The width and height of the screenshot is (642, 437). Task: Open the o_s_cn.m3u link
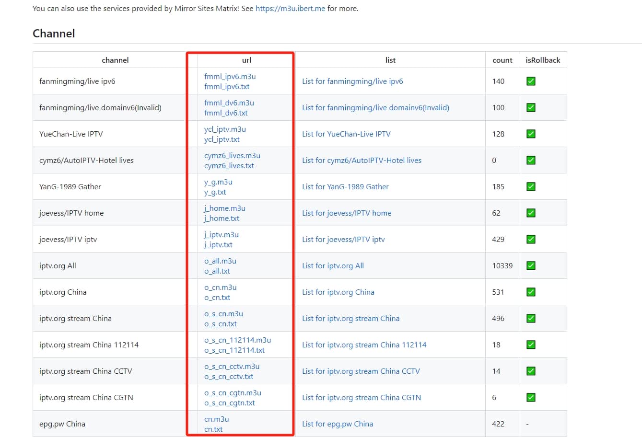click(223, 313)
